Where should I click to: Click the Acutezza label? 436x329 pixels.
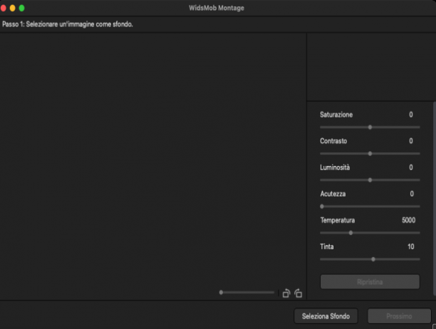point(333,194)
